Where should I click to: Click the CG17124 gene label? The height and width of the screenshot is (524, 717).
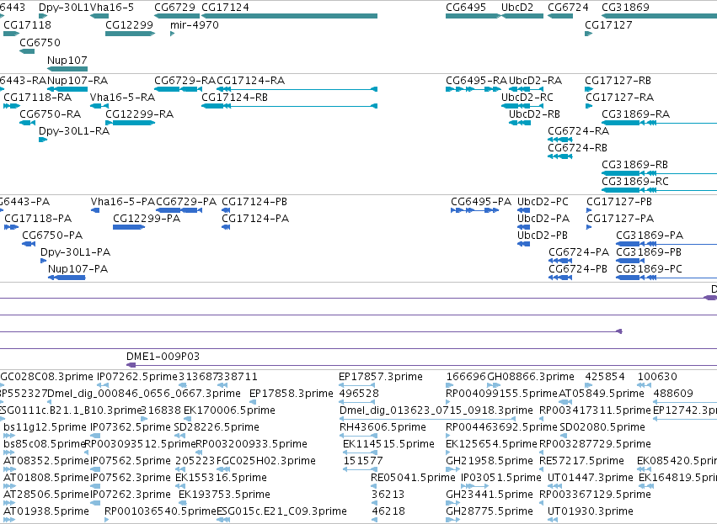click(225, 8)
